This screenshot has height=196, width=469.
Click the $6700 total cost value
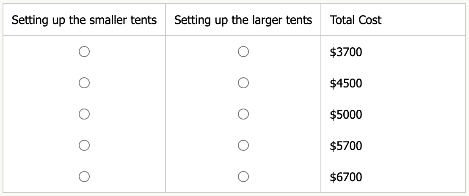(346, 177)
